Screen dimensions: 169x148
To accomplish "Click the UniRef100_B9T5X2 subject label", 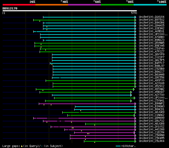I will coord(152,20).
